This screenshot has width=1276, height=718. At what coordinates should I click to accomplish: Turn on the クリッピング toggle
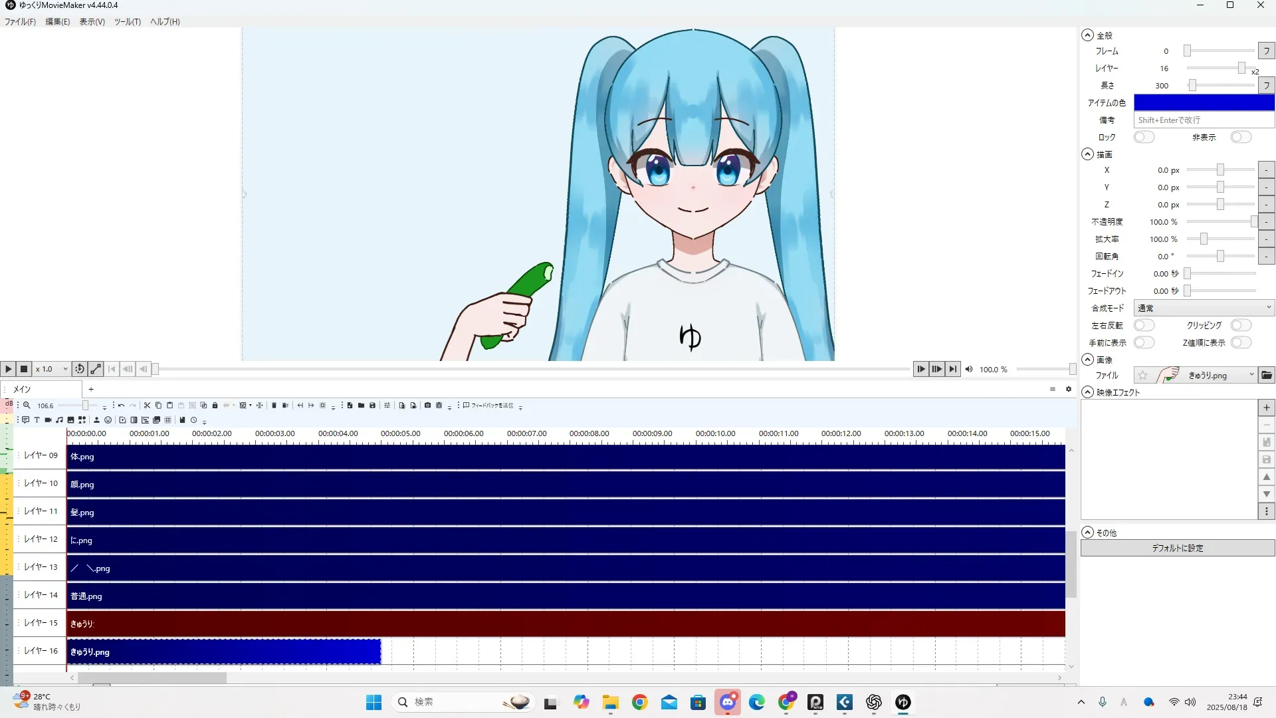click(x=1240, y=326)
